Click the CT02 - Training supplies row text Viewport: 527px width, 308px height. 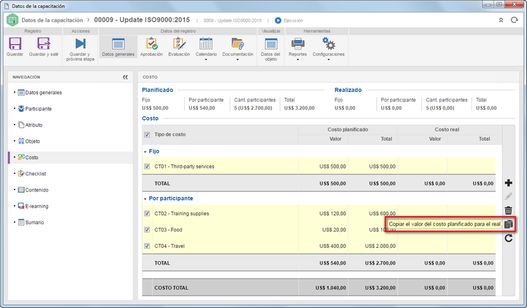182,213
